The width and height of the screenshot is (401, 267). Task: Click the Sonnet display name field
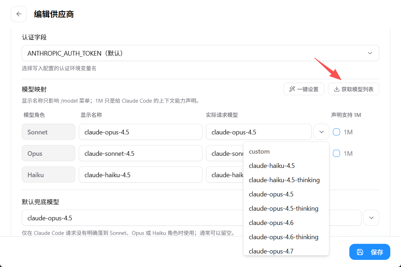pyautogui.click(x=140, y=132)
